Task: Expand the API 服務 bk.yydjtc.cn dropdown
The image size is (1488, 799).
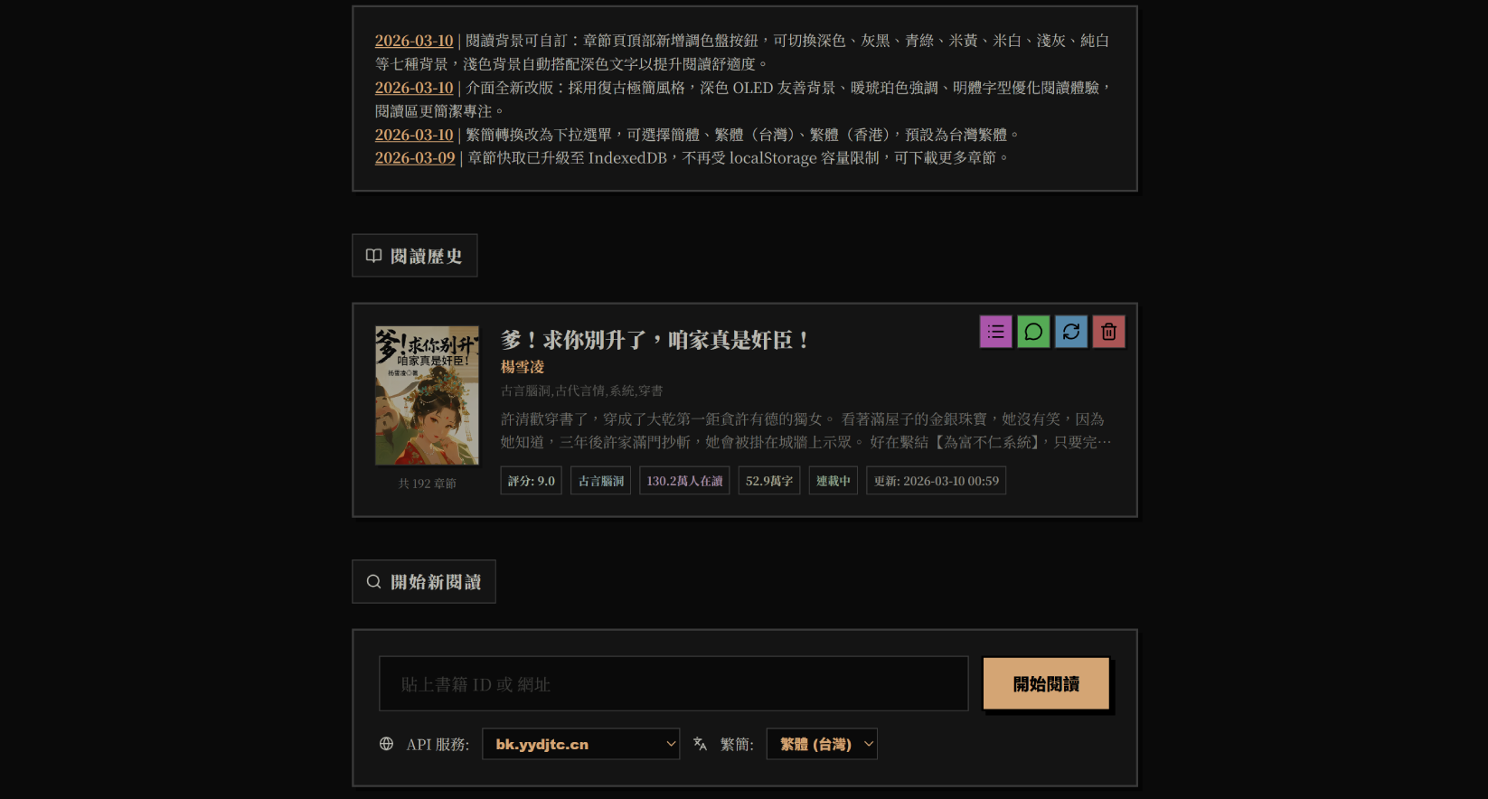Action: pyautogui.click(x=580, y=744)
